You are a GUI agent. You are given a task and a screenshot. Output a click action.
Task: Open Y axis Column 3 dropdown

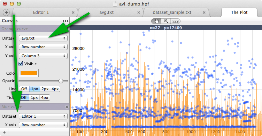[x=43, y=56]
